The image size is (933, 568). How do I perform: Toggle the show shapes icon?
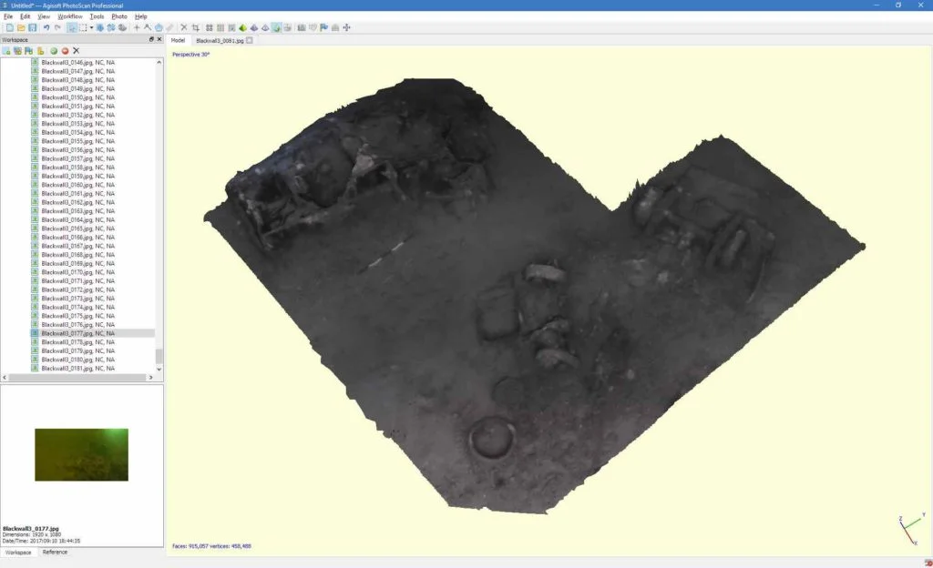[x=313, y=27]
